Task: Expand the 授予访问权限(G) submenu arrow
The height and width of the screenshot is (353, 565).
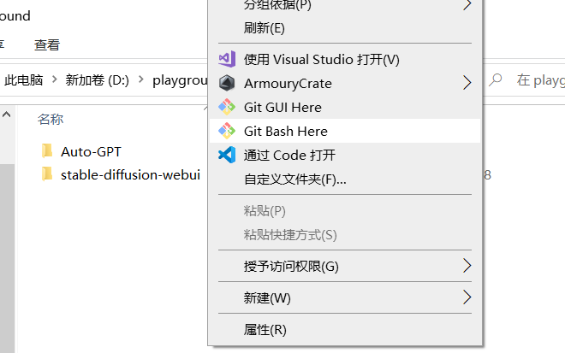Action: click(467, 266)
